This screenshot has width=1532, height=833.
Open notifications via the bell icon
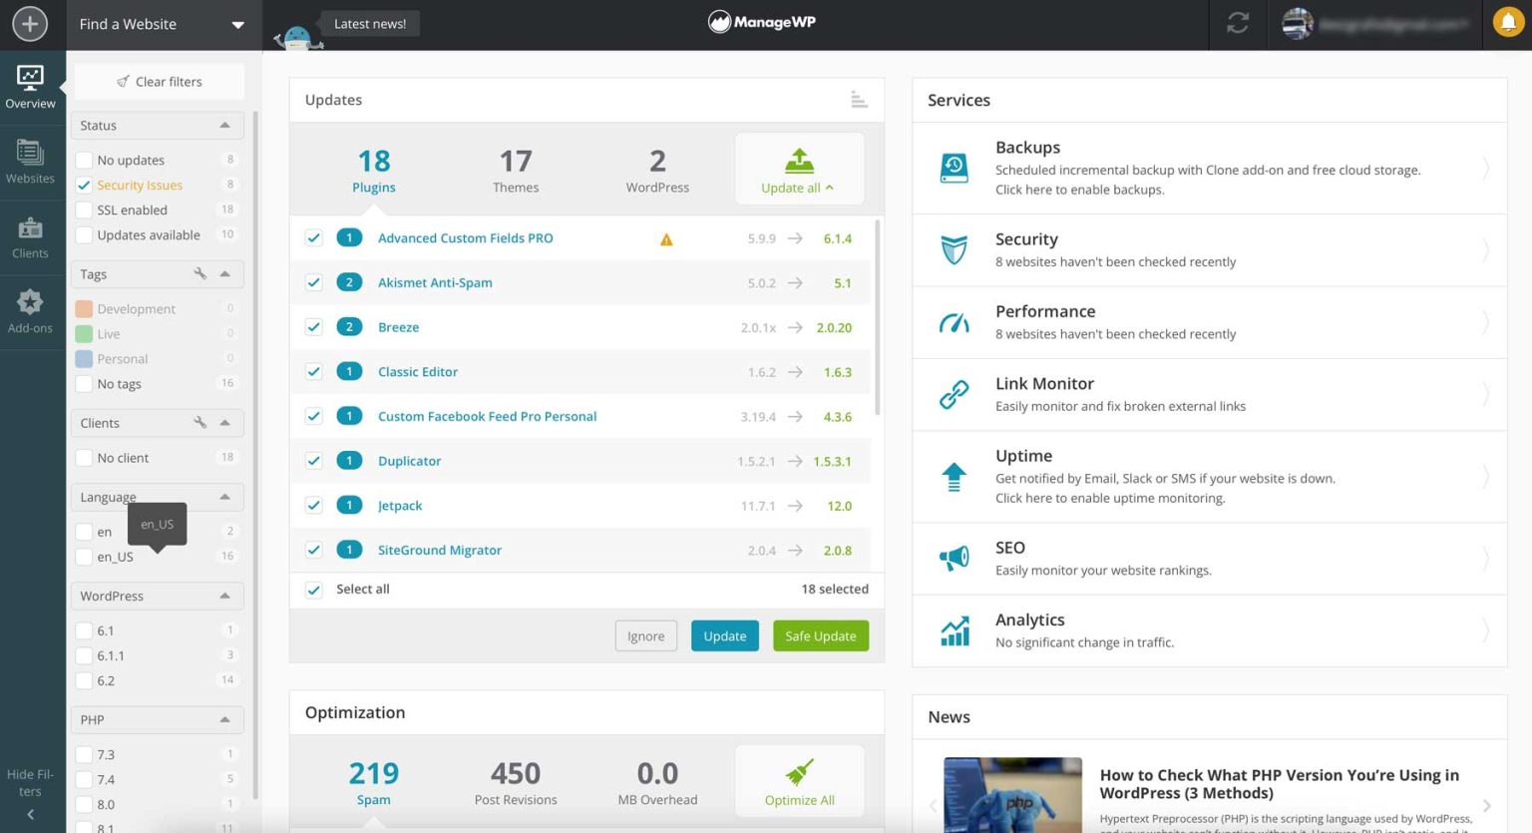click(1507, 21)
